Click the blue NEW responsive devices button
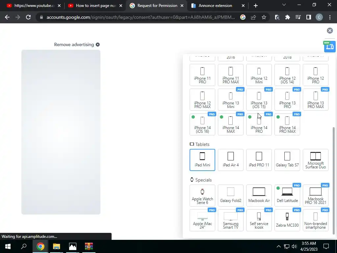This screenshot has height=253, width=337. coord(330,46)
